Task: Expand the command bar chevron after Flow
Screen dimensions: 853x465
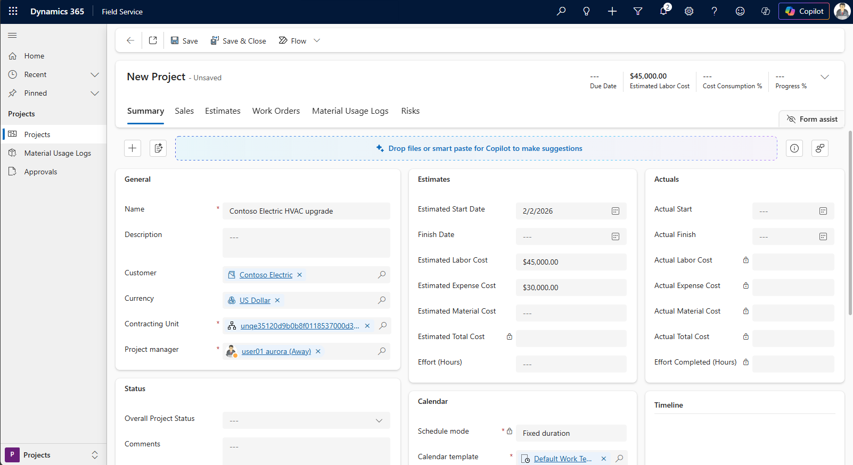Action: [317, 40]
